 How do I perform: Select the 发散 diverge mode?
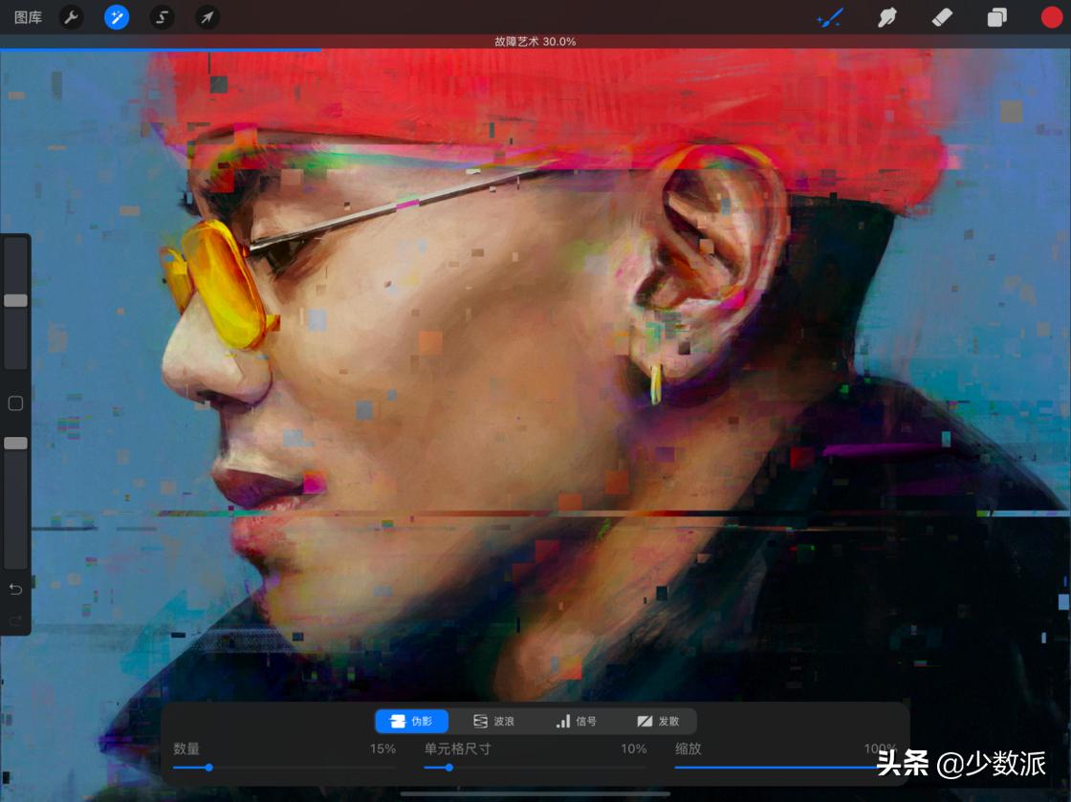(x=658, y=721)
